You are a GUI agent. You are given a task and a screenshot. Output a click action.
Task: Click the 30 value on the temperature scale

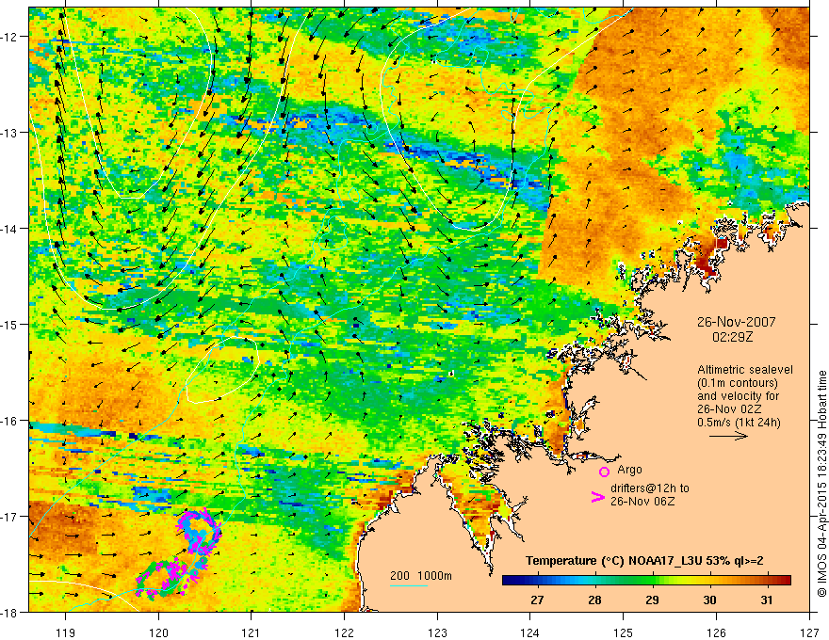[709, 600]
